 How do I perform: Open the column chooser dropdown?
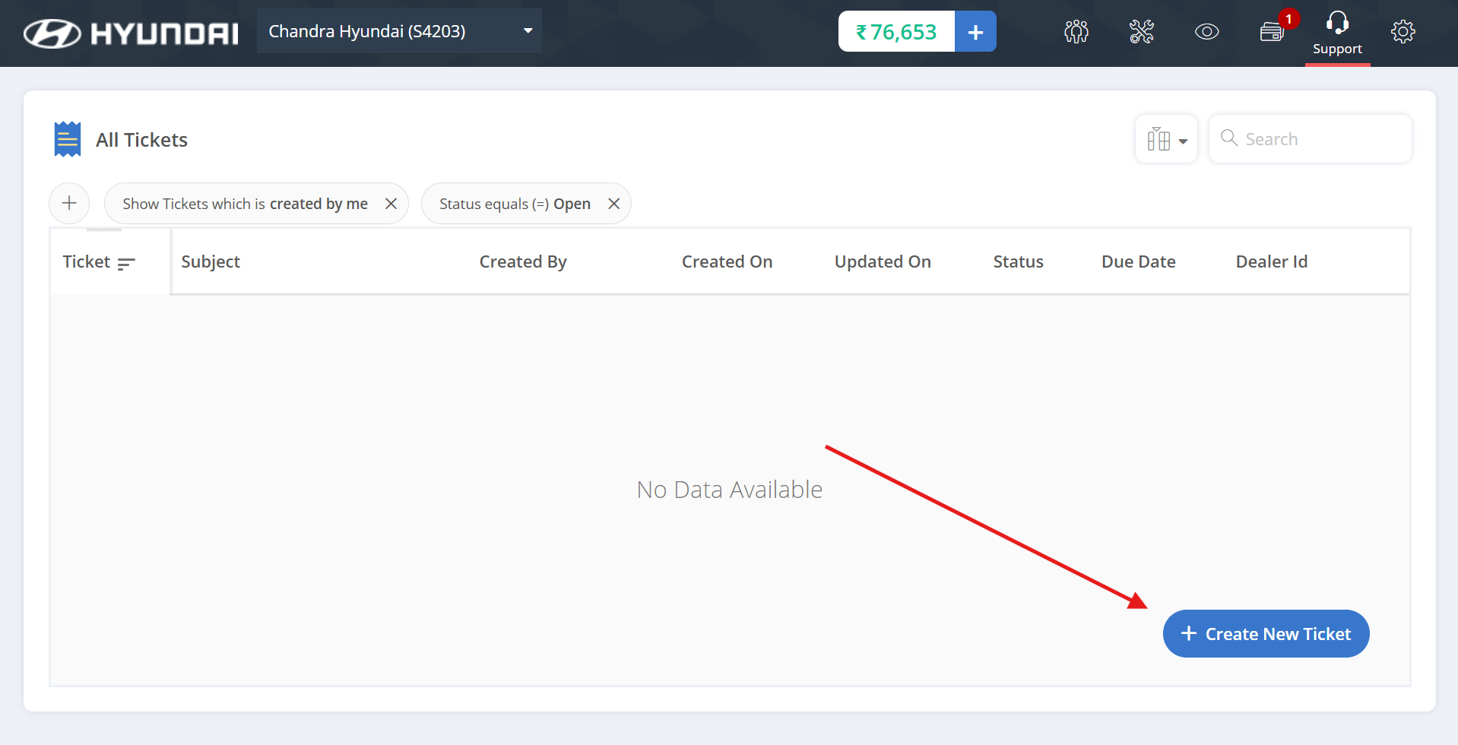coord(1166,139)
